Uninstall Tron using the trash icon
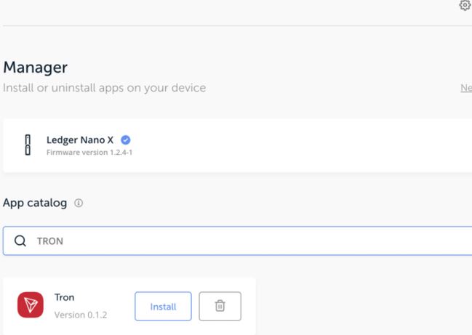 (x=219, y=307)
